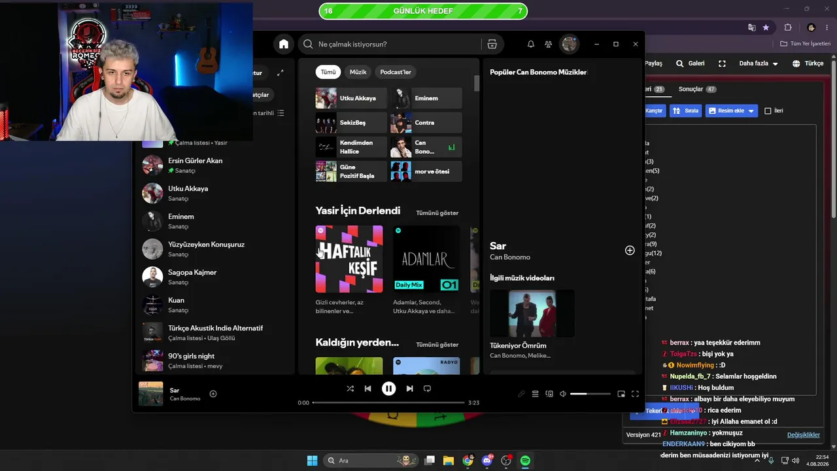
Task: Open the Eminem shortcut tile
Action: pyautogui.click(x=426, y=98)
